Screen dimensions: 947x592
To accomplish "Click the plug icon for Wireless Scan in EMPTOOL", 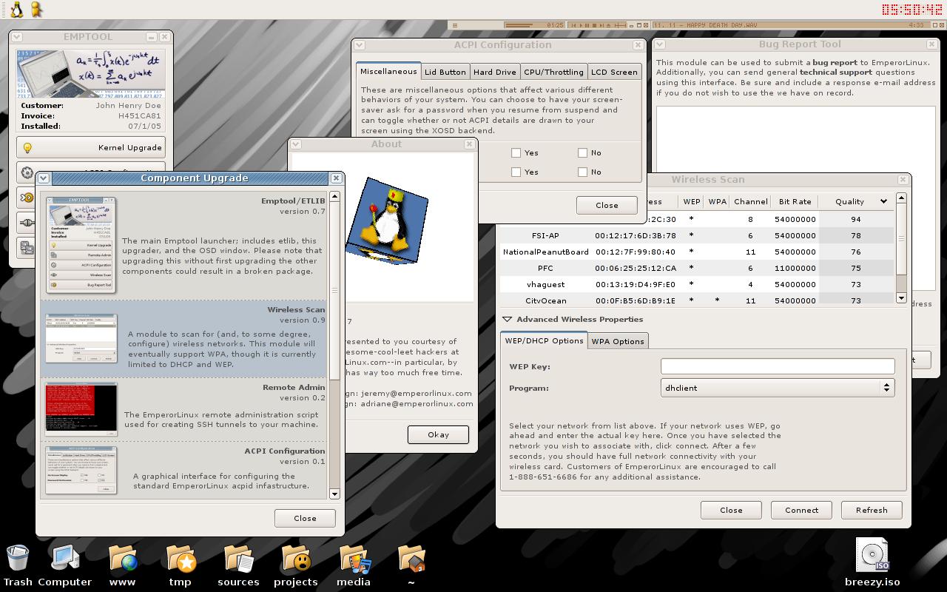I will [27, 223].
